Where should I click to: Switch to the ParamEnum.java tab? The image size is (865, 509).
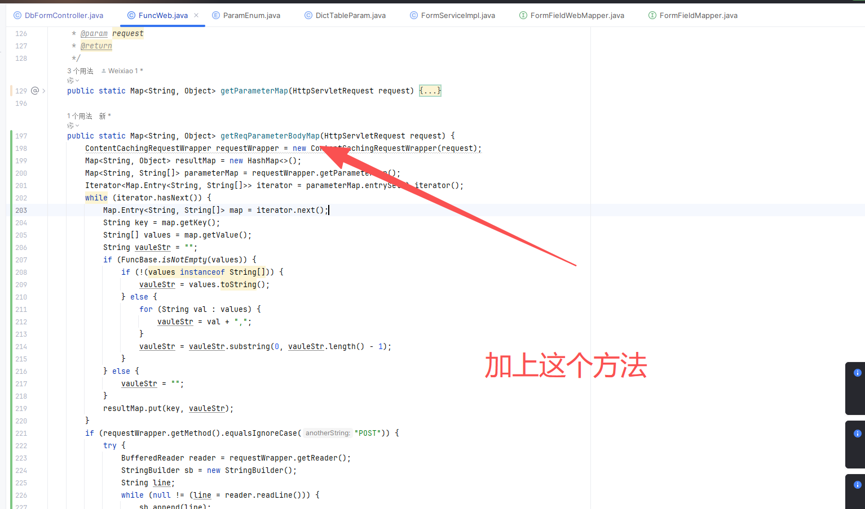click(x=251, y=16)
